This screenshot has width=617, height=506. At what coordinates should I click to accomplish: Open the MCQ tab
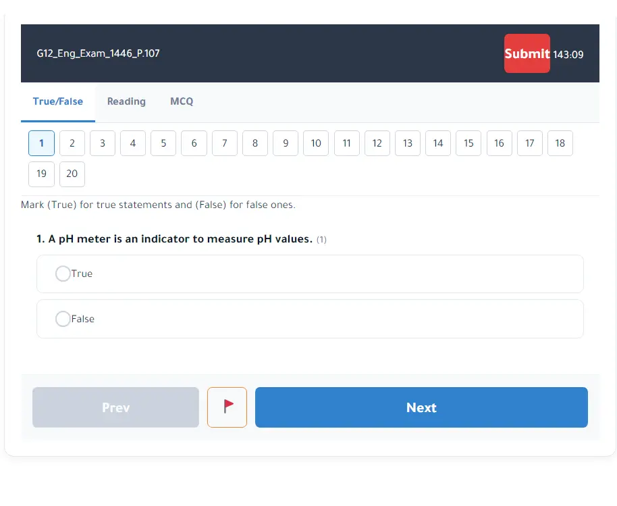182,101
